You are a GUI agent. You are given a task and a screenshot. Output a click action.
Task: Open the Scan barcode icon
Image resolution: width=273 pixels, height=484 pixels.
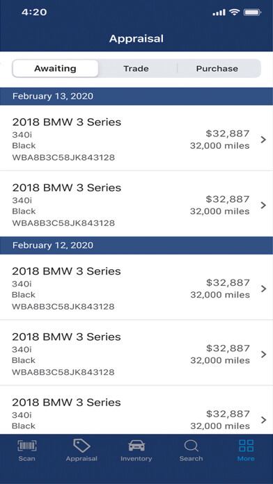click(26, 446)
